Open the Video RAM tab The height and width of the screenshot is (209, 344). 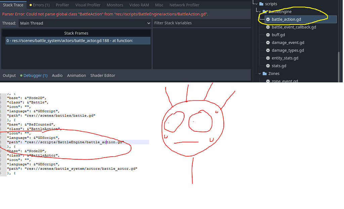click(139, 5)
